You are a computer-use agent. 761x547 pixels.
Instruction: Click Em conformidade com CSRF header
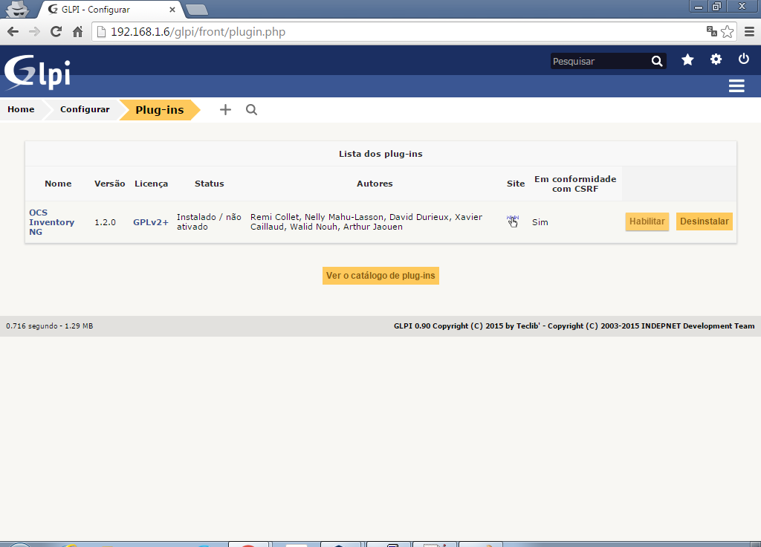point(575,184)
